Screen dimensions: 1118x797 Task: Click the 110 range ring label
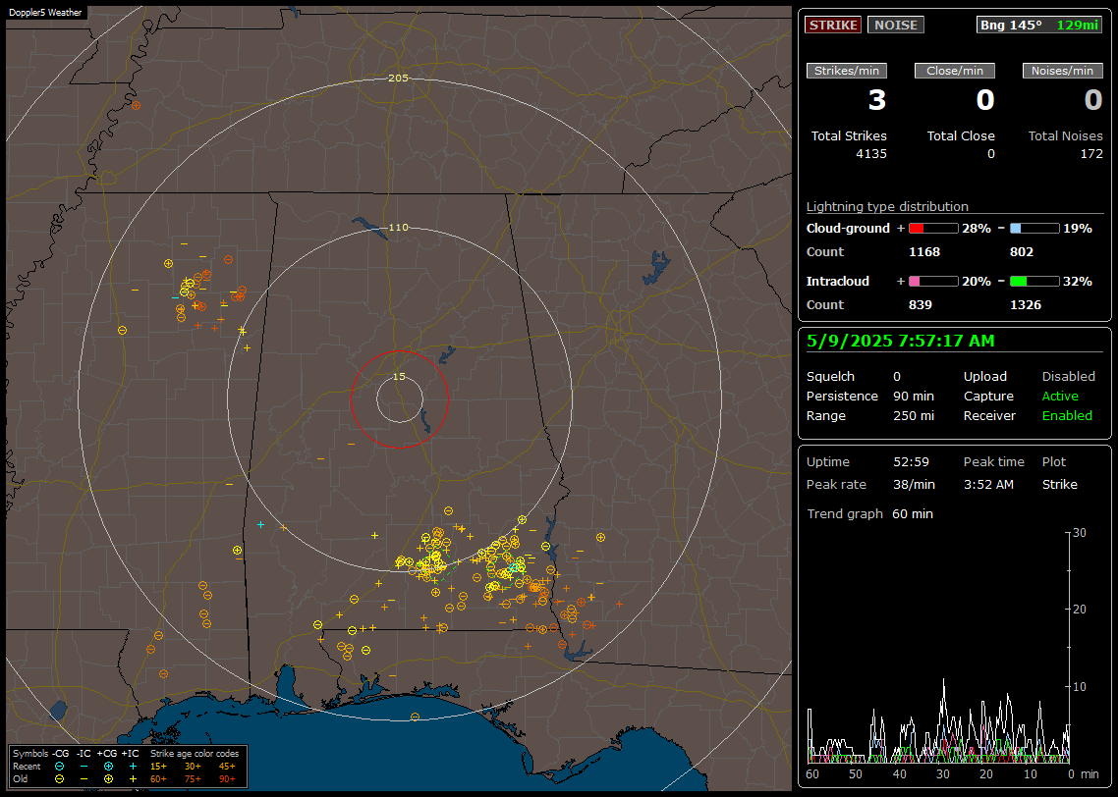(398, 227)
